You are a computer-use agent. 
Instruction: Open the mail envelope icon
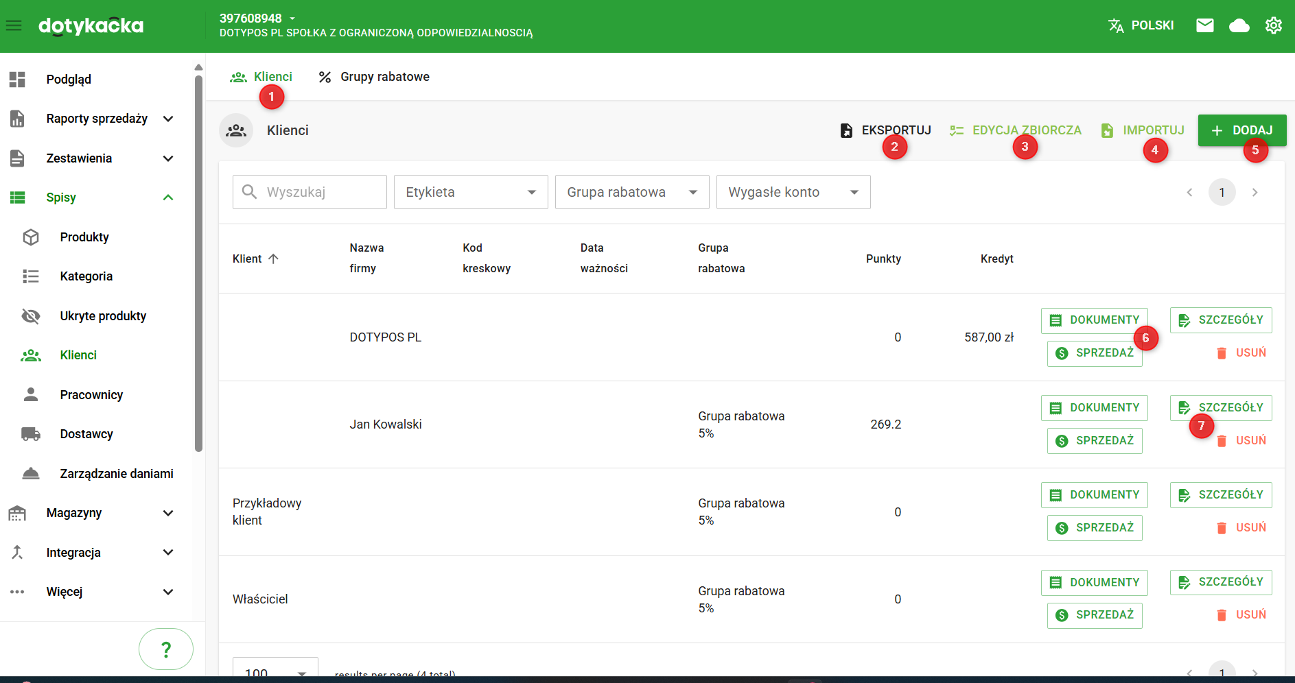click(x=1204, y=26)
